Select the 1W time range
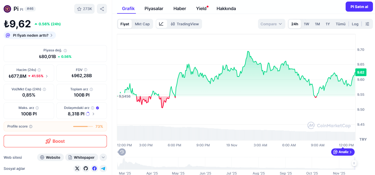Viewport: 375px width, 175px height. click(306, 24)
